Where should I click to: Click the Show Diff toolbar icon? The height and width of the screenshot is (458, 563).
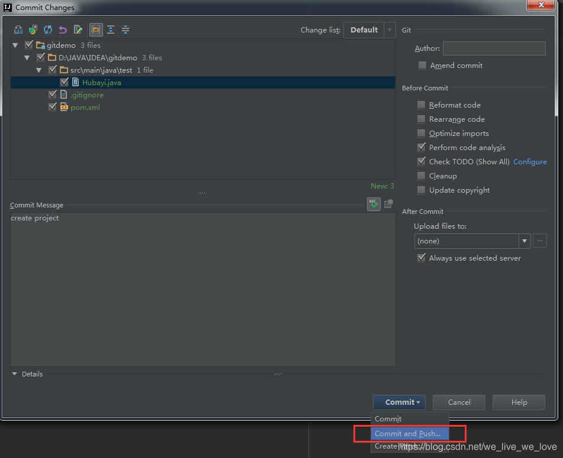[x=18, y=30]
